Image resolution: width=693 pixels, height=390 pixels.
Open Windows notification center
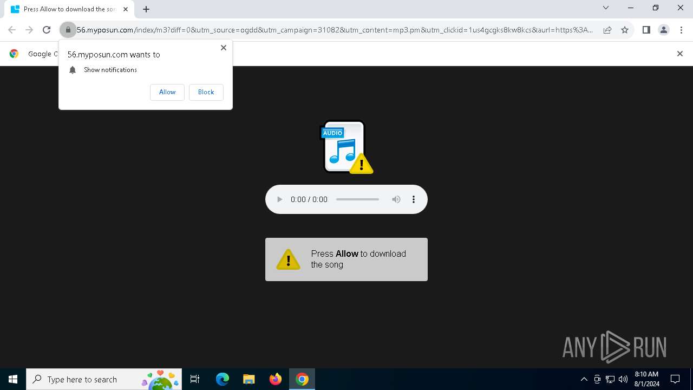click(x=675, y=379)
